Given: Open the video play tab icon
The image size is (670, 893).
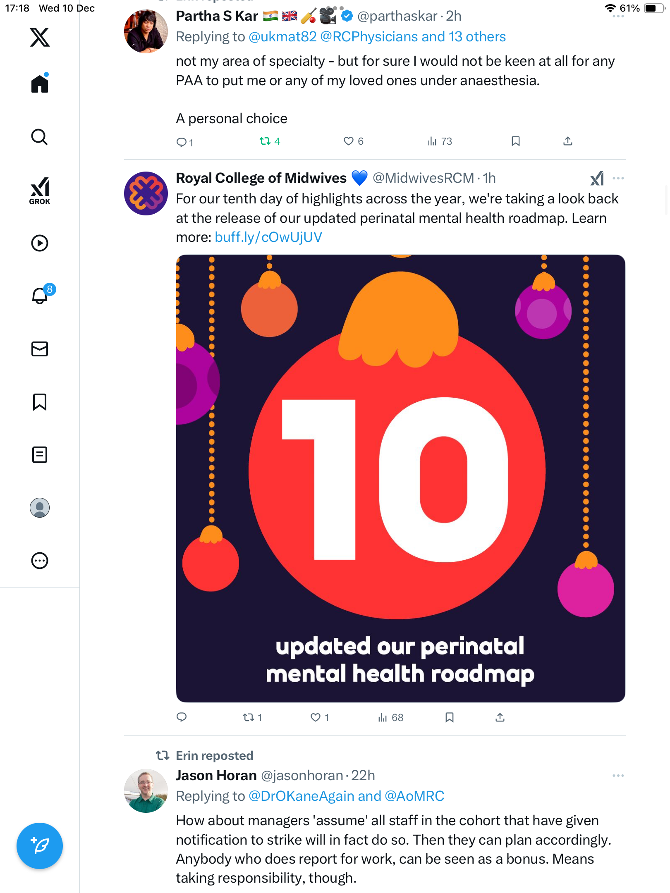Looking at the screenshot, I should [x=40, y=243].
